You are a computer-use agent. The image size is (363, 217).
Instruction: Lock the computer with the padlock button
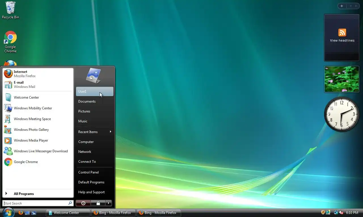(98, 203)
